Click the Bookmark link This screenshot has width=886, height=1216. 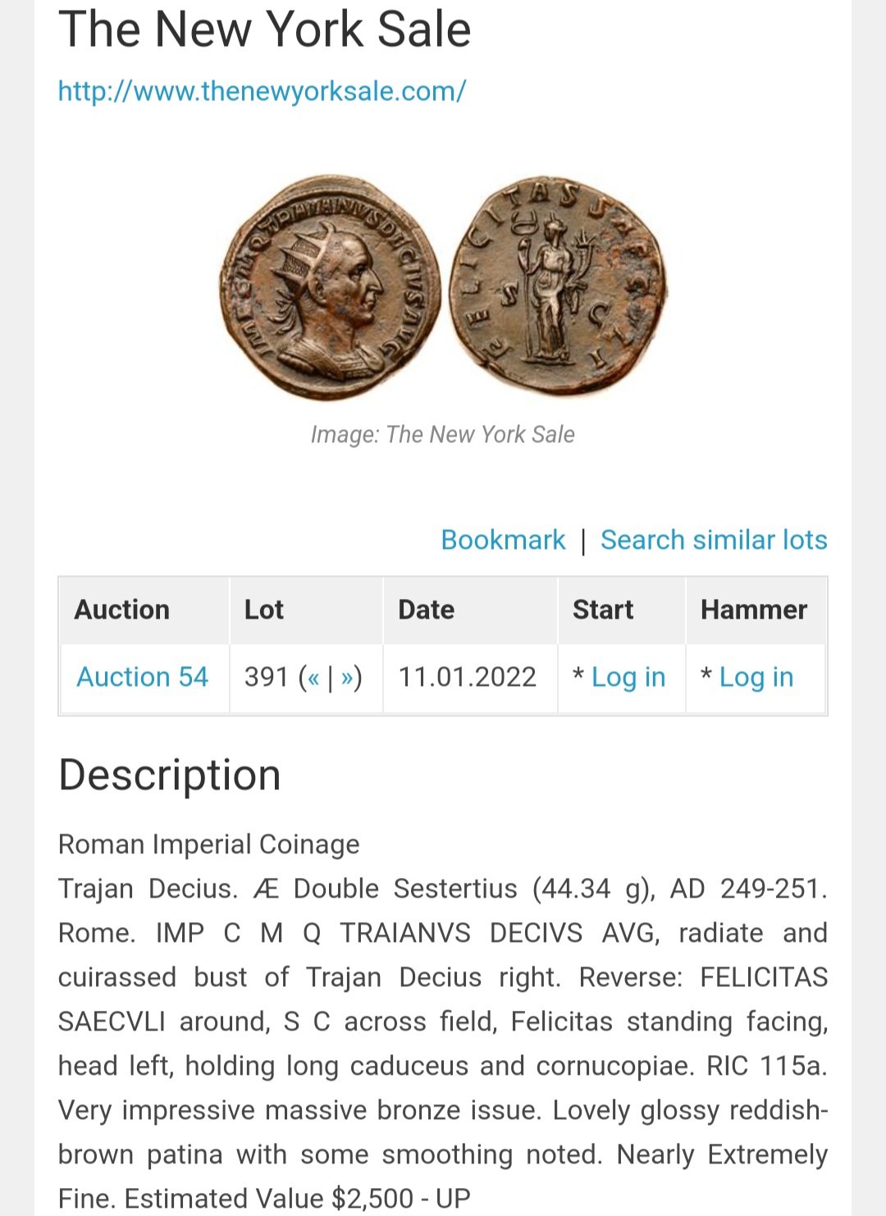(x=503, y=540)
